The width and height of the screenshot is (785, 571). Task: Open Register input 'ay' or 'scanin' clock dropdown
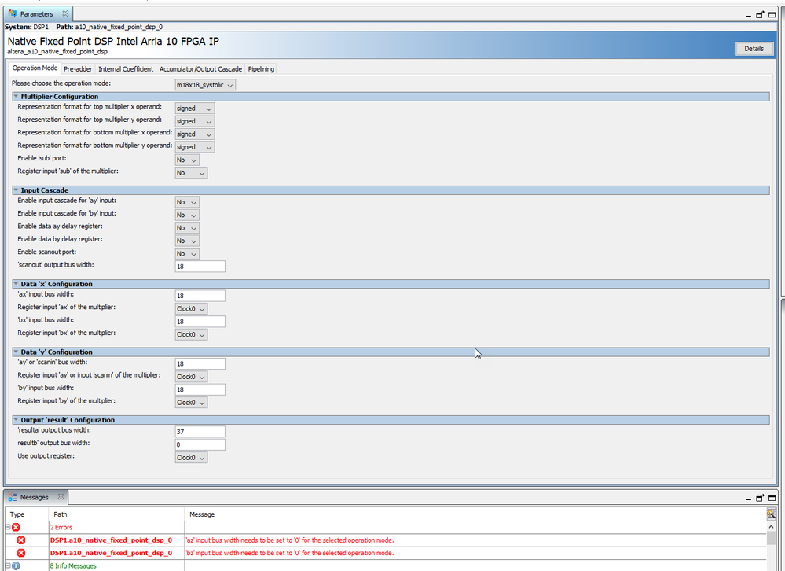coord(191,377)
